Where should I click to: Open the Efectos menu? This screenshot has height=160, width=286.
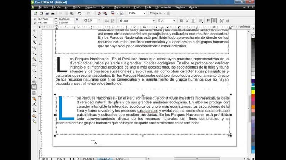(105, 7)
